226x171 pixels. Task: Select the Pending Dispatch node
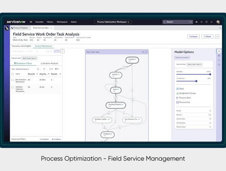coord(116,105)
